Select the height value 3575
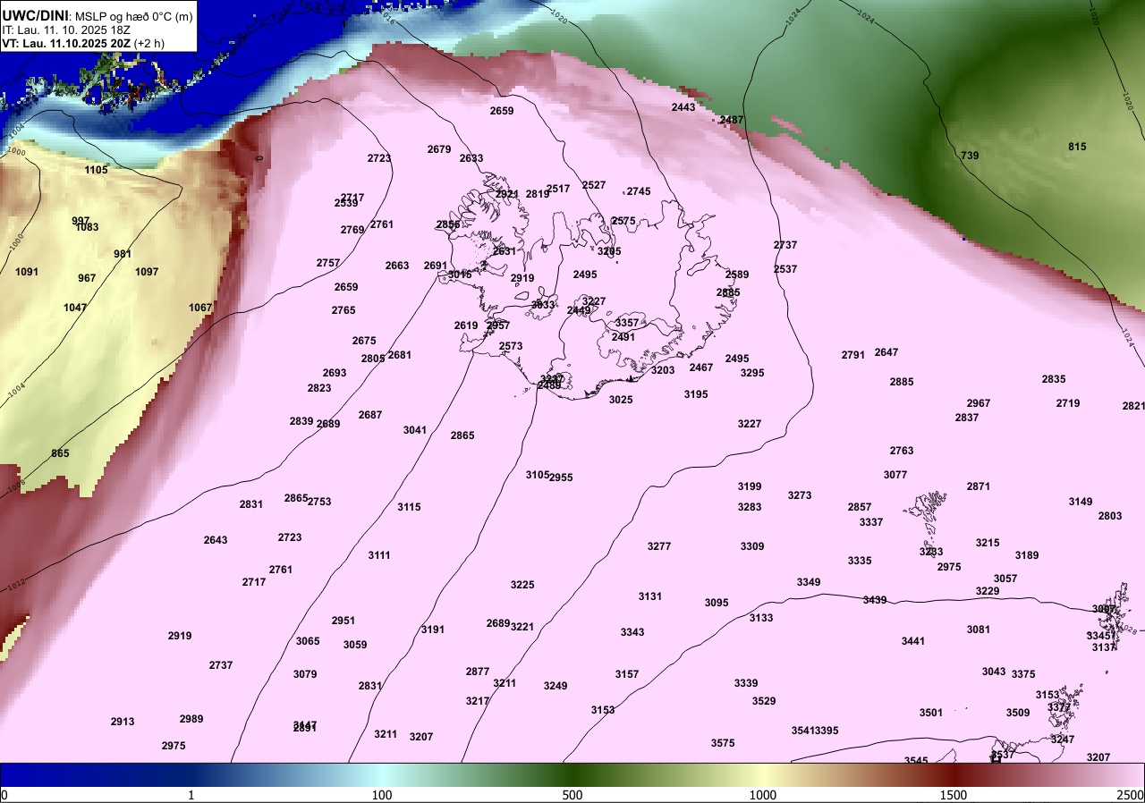This screenshot has height=803, width=1145. coord(723,743)
